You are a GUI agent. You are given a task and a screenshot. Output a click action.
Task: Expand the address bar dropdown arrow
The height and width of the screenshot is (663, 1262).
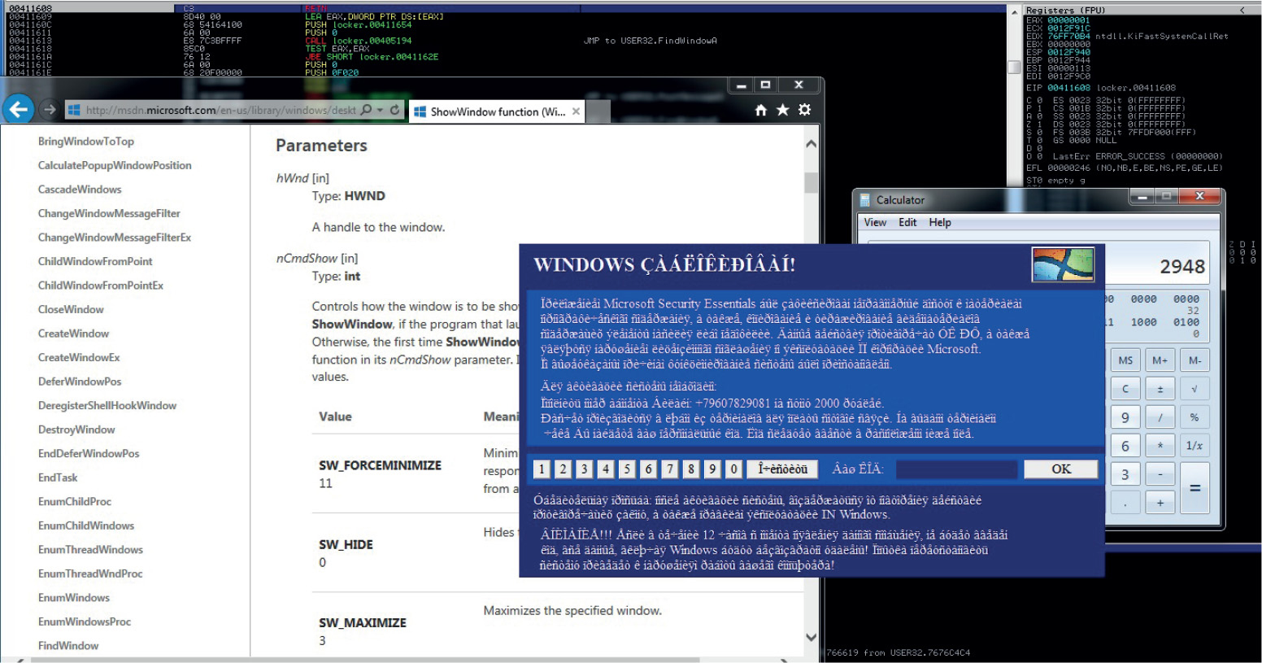click(380, 110)
